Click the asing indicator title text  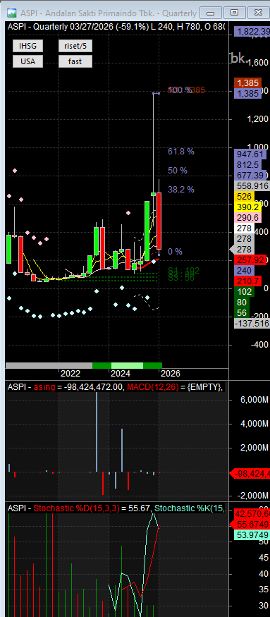(44, 387)
